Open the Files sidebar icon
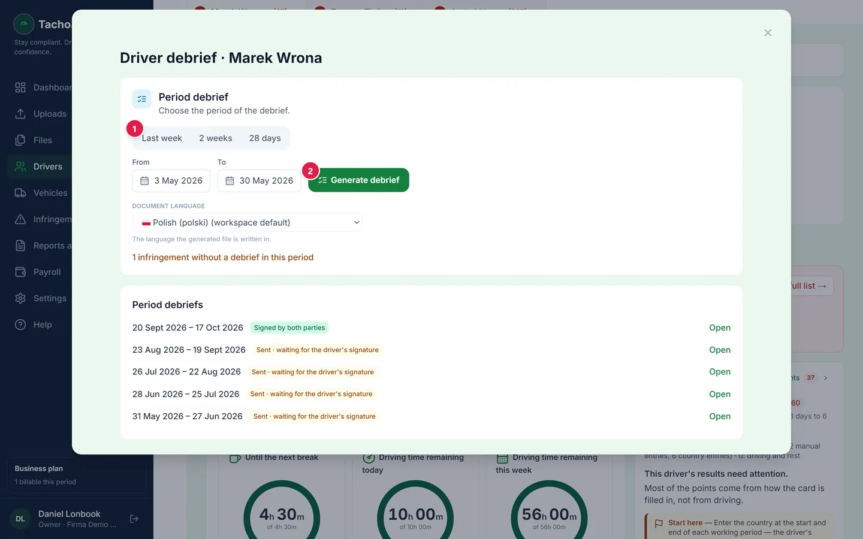Viewport: 863px width, 539px height. click(x=20, y=140)
